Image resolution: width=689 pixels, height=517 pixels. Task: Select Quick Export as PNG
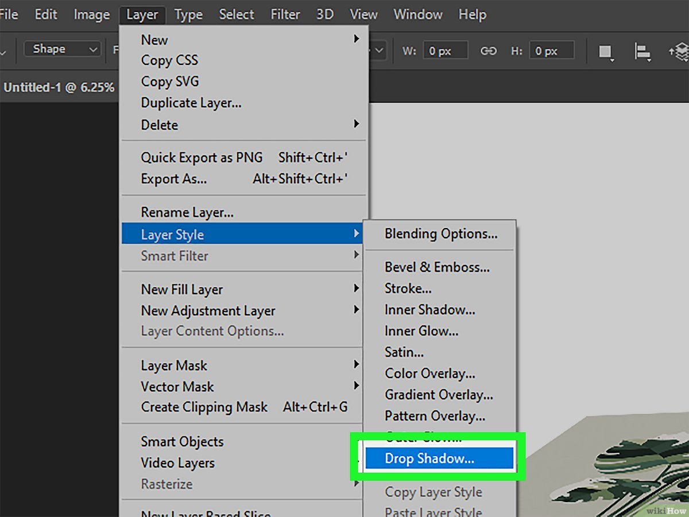tap(202, 157)
